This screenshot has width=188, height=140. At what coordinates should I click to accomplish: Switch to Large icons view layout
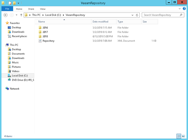183,136
